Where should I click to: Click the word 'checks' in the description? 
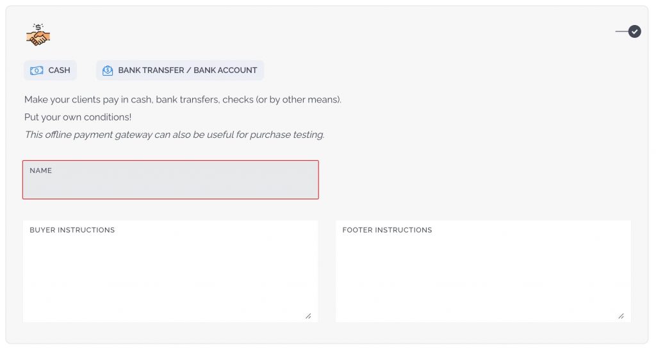click(238, 100)
